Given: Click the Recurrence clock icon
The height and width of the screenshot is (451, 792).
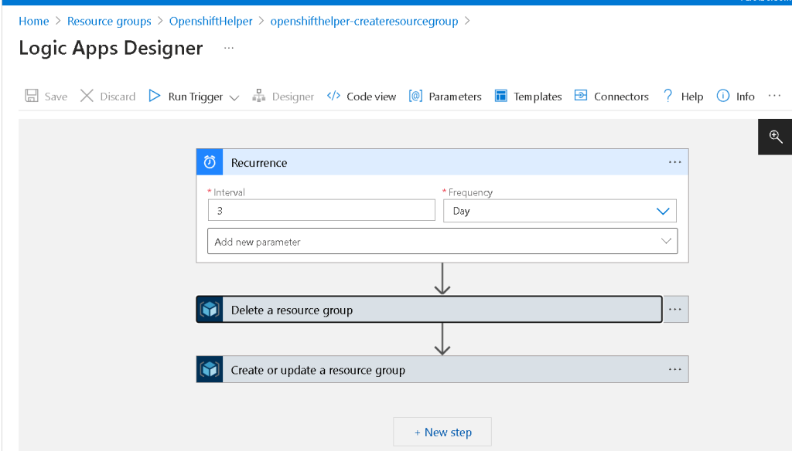Looking at the screenshot, I should pyautogui.click(x=210, y=162).
